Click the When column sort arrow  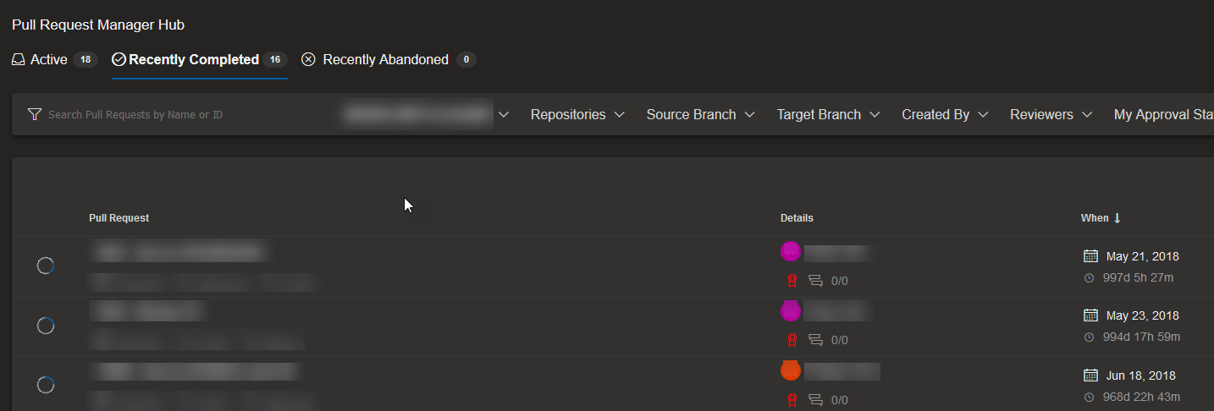(1117, 218)
